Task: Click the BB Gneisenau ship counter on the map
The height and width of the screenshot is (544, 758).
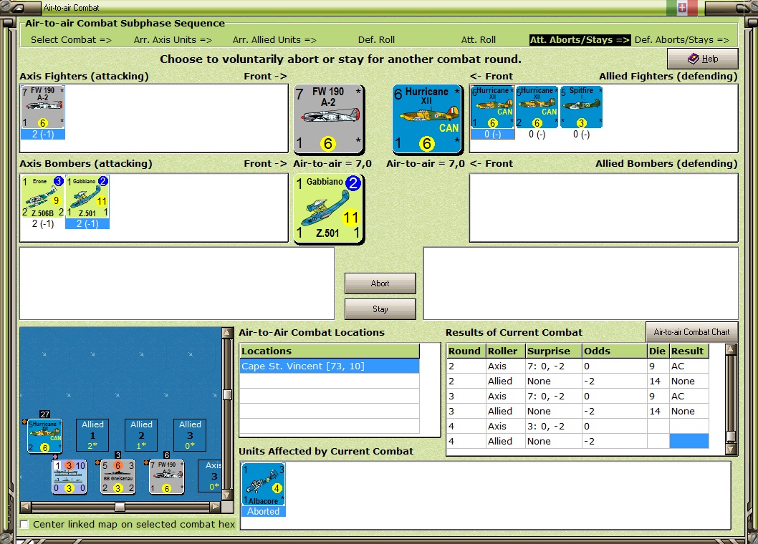Action: [x=118, y=477]
